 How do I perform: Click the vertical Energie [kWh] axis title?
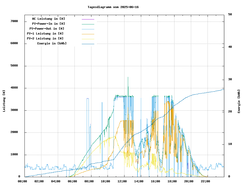click(x=239, y=101)
